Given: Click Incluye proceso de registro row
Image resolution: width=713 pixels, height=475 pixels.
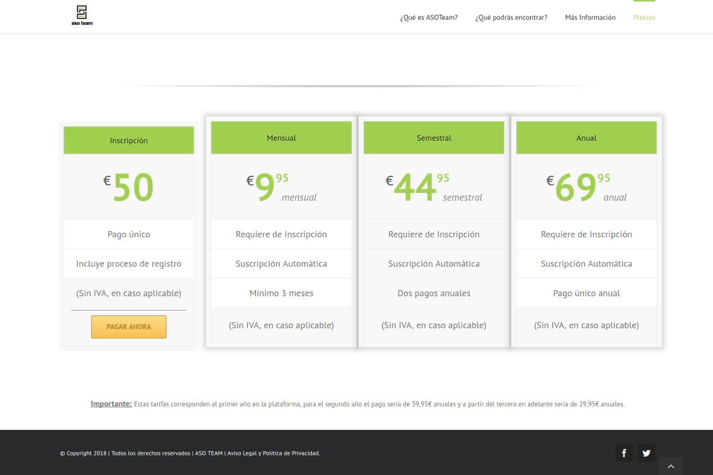Looking at the screenshot, I should [x=129, y=264].
